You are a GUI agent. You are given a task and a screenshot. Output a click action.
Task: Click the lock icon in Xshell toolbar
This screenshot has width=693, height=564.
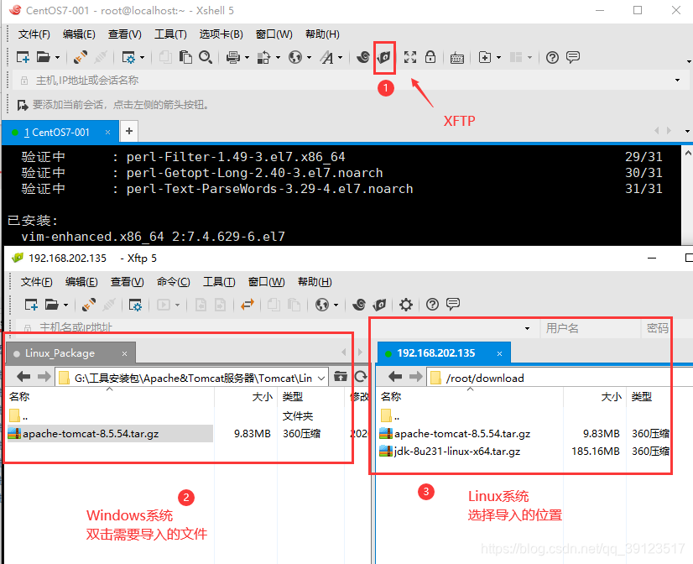click(x=430, y=57)
